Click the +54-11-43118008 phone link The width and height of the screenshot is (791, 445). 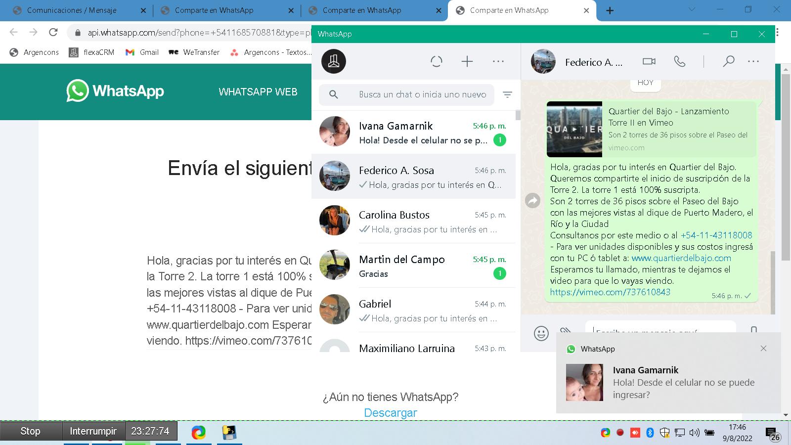tap(716, 235)
